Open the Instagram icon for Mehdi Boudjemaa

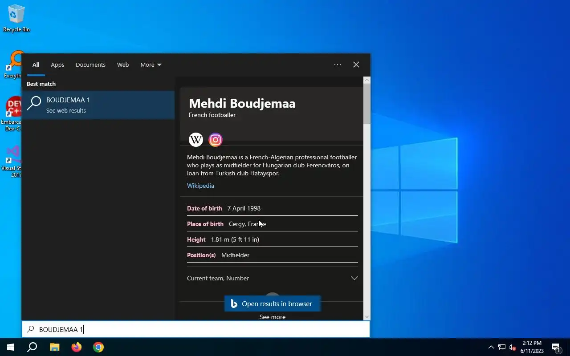pyautogui.click(x=216, y=140)
